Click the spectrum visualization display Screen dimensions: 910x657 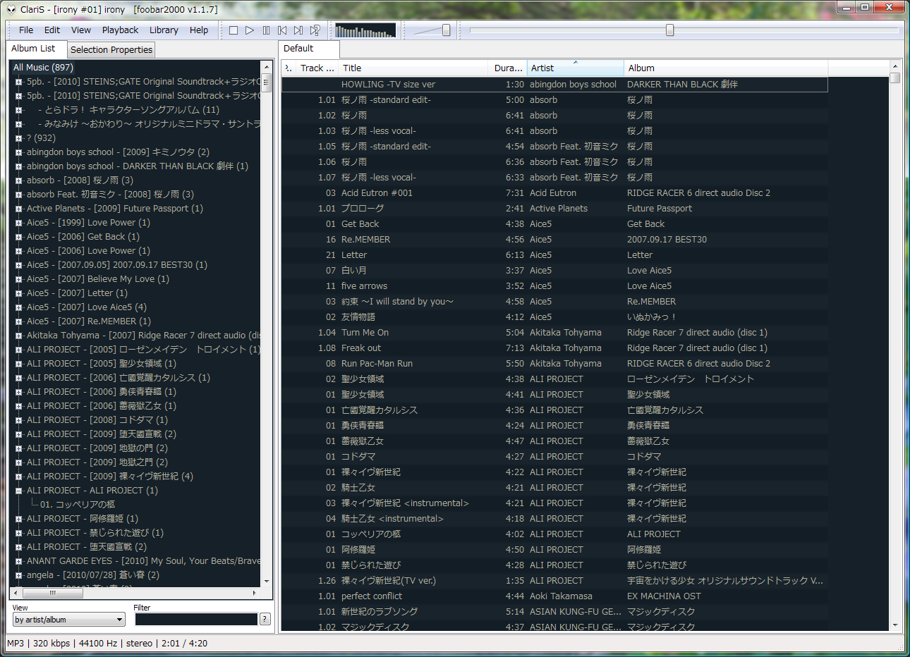click(x=365, y=30)
